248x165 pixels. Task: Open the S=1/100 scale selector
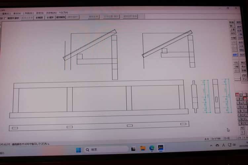coord(217,139)
